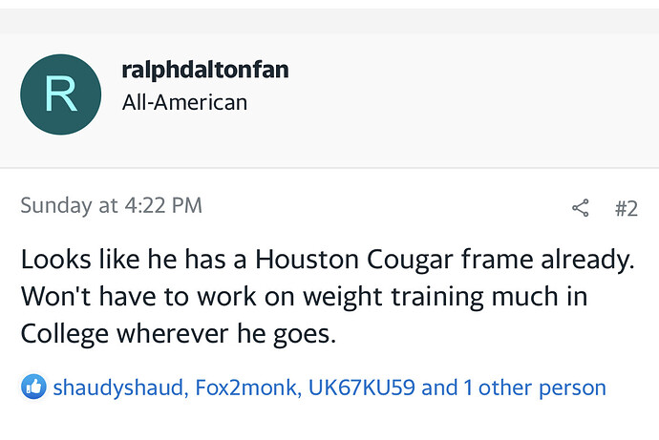View shaudyshaud in the likes list
659x440 pixels.
coord(118,388)
